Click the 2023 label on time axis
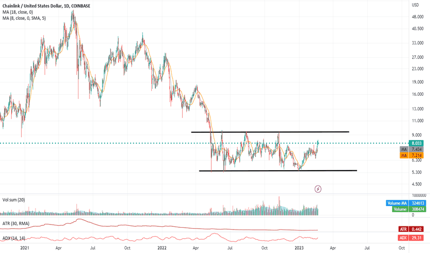The image size is (430, 253). point(299,248)
